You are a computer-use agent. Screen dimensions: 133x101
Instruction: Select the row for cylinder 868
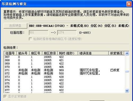pyautogui.click(x=64, y=60)
